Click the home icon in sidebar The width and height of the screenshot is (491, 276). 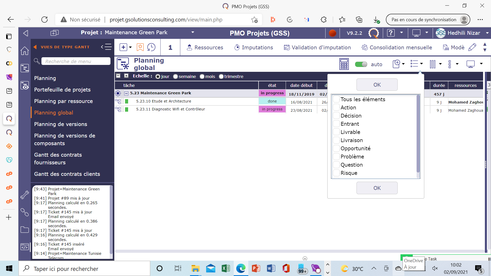coord(25,51)
